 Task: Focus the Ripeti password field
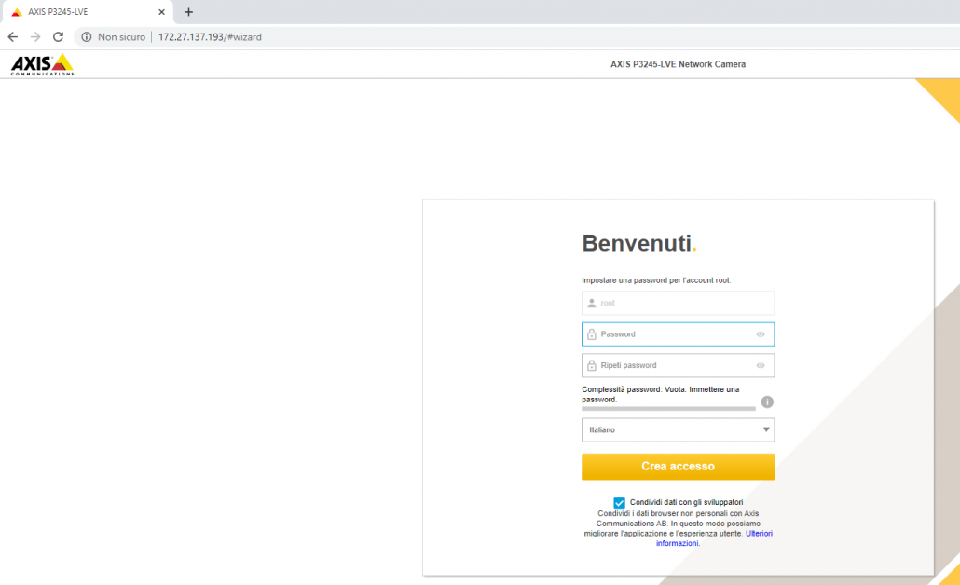(x=678, y=365)
